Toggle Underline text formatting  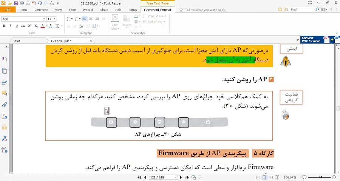tap(17, 26)
